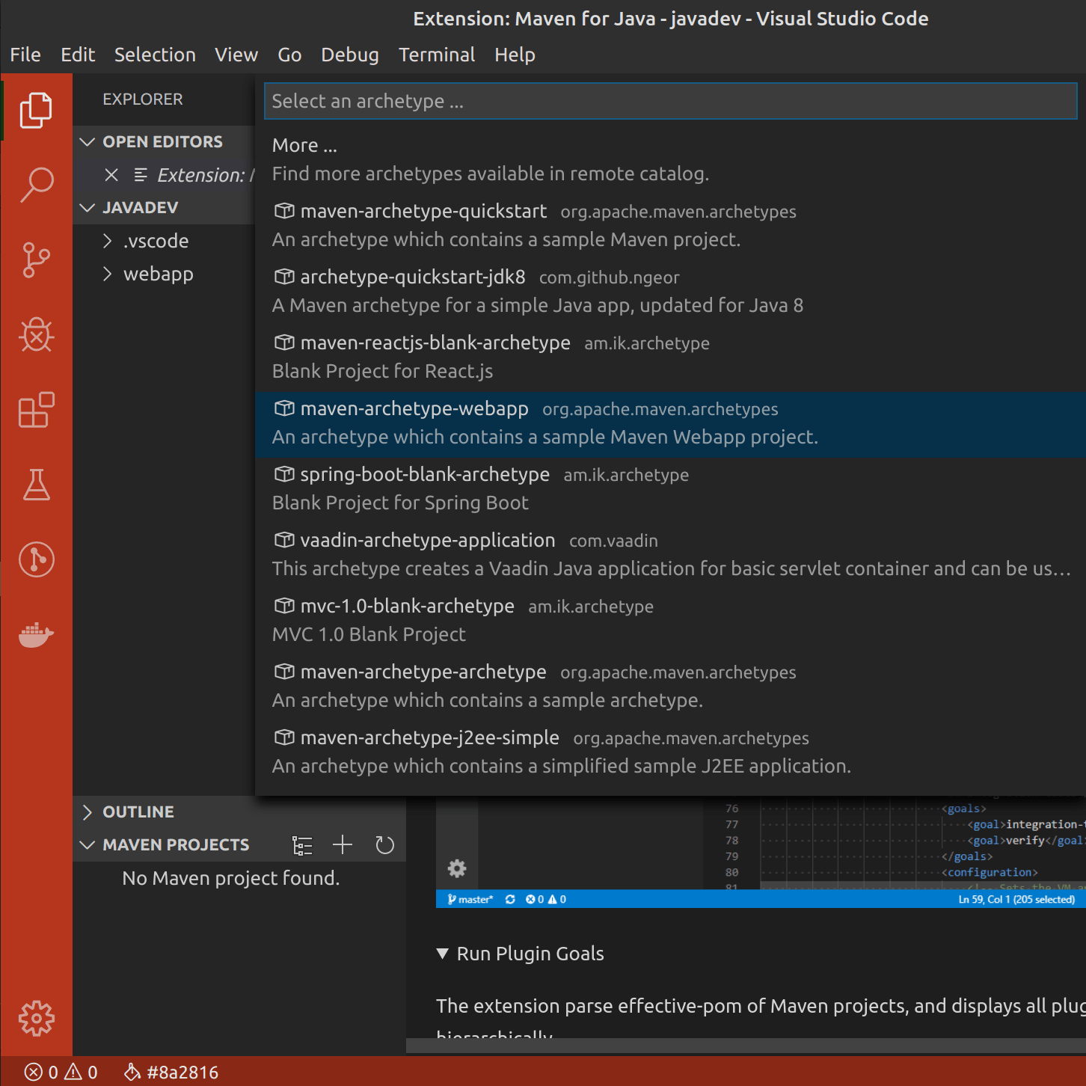Select maven-archetype-webapp archetype
Image resolution: width=1086 pixels, height=1086 pixels.
(x=670, y=423)
